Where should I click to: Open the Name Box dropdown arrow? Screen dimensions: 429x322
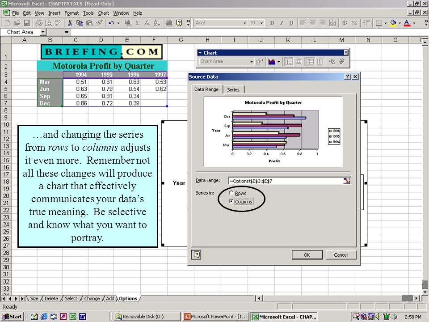coord(42,32)
